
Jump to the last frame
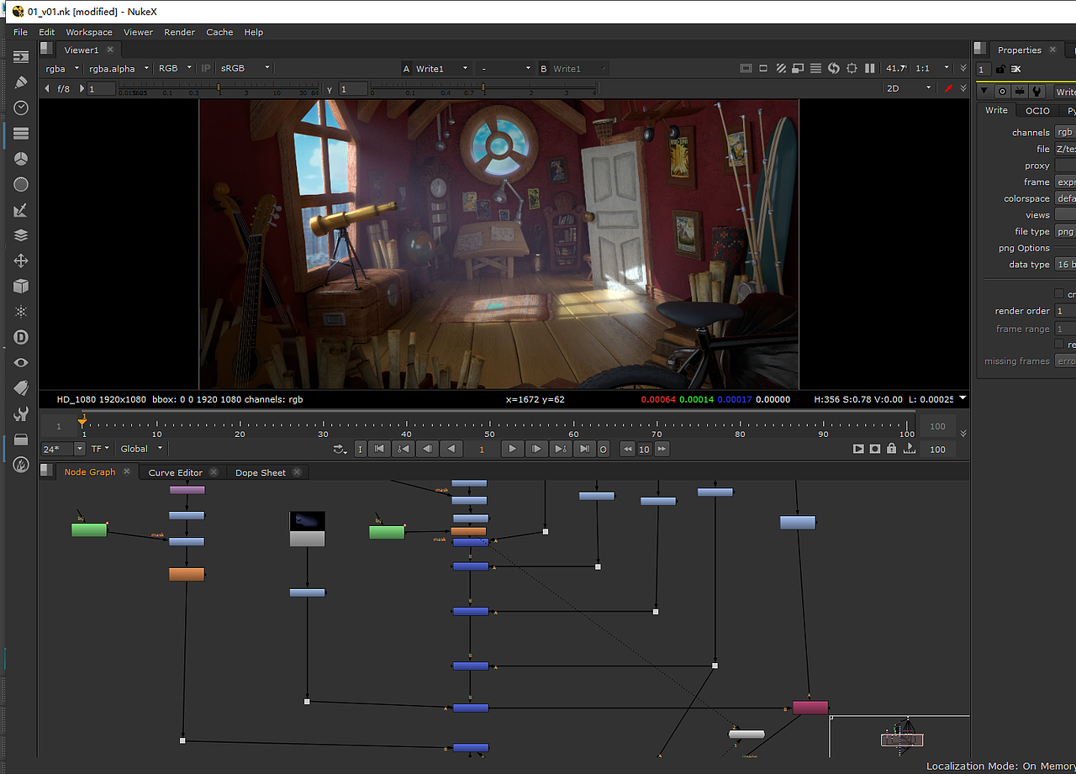pyautogui.click(x=584, y=449)
